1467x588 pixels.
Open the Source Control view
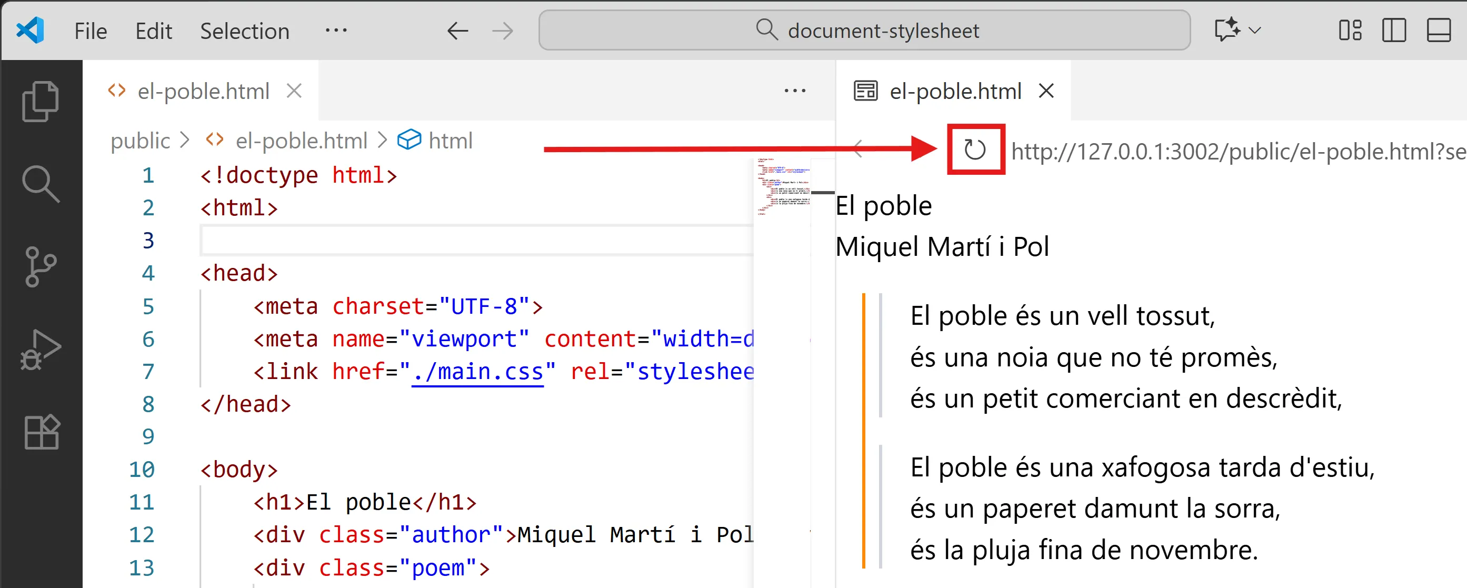[40, 267]
